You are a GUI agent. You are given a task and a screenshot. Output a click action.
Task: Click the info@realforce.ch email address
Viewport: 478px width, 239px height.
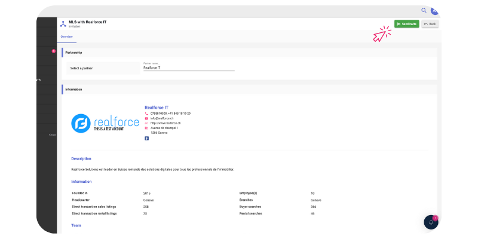click(162, 118)
